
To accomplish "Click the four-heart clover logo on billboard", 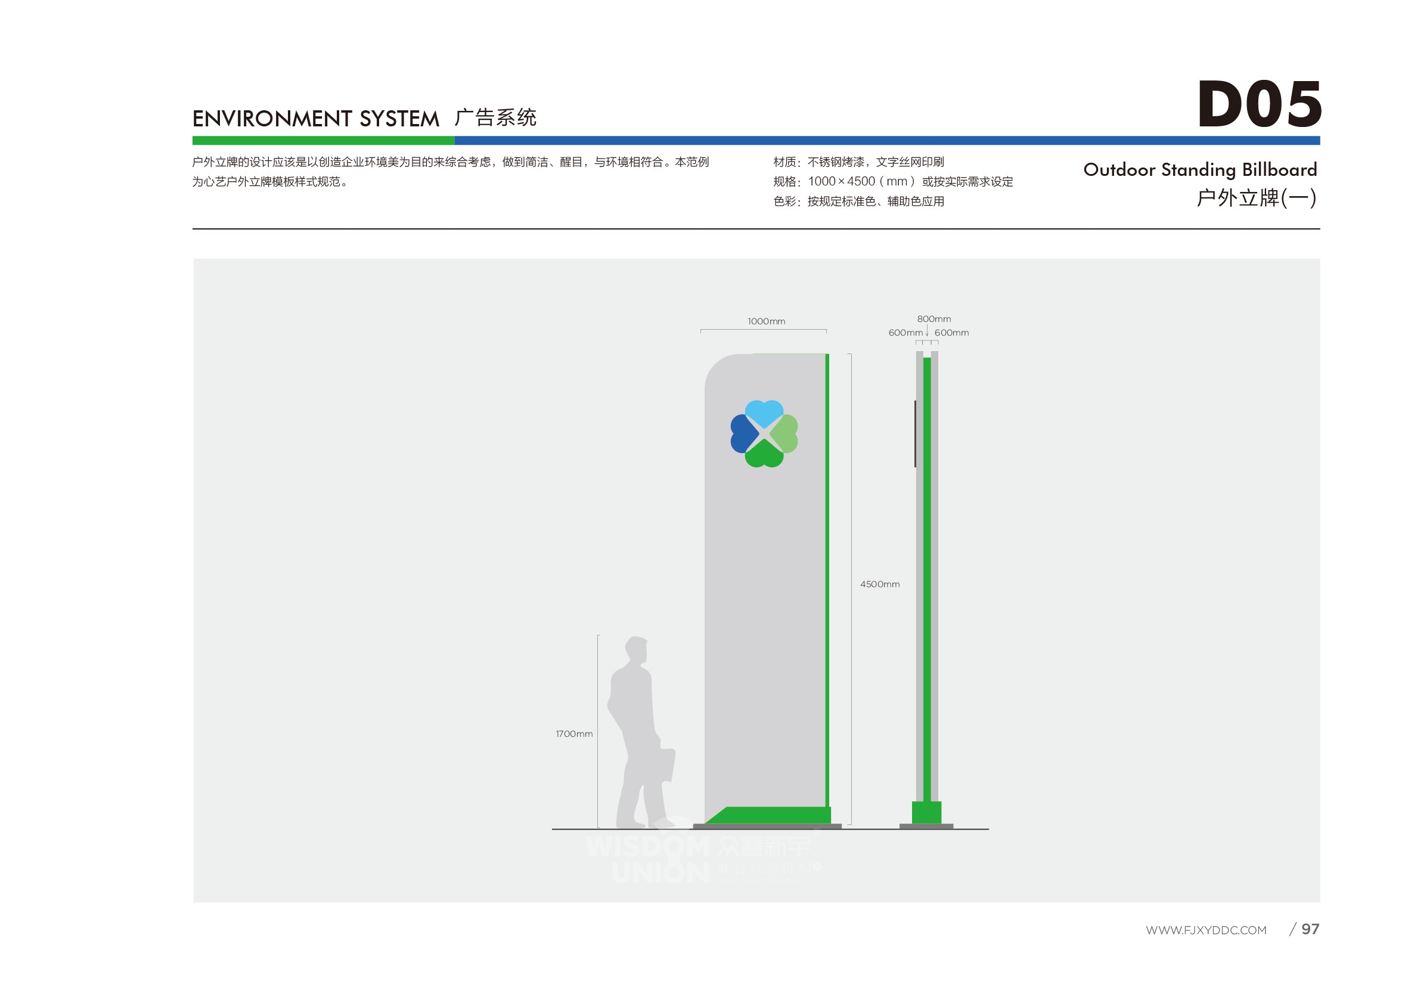I will 764,434.
